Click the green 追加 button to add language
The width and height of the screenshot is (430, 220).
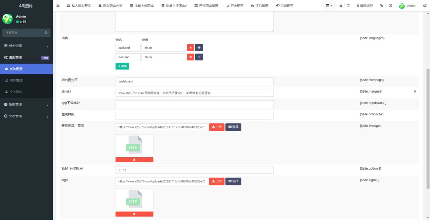[122, 66]
